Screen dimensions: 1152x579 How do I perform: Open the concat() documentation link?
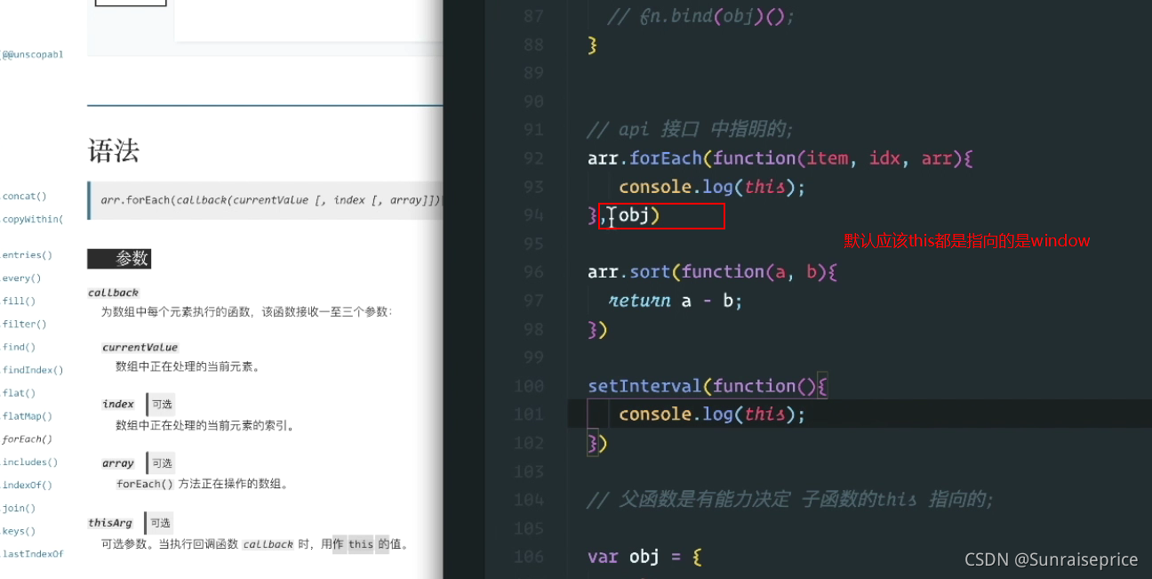(x=24, y=196)
